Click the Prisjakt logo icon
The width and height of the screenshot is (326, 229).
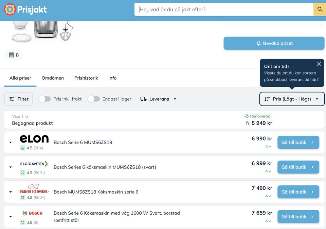coord(10,9)
